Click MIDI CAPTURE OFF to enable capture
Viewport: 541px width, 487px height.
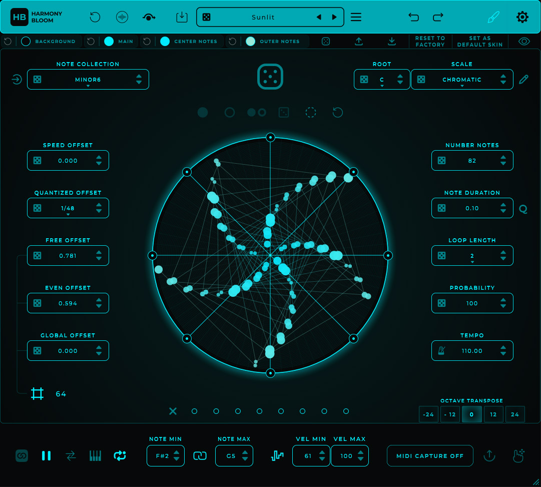(429, 455)
